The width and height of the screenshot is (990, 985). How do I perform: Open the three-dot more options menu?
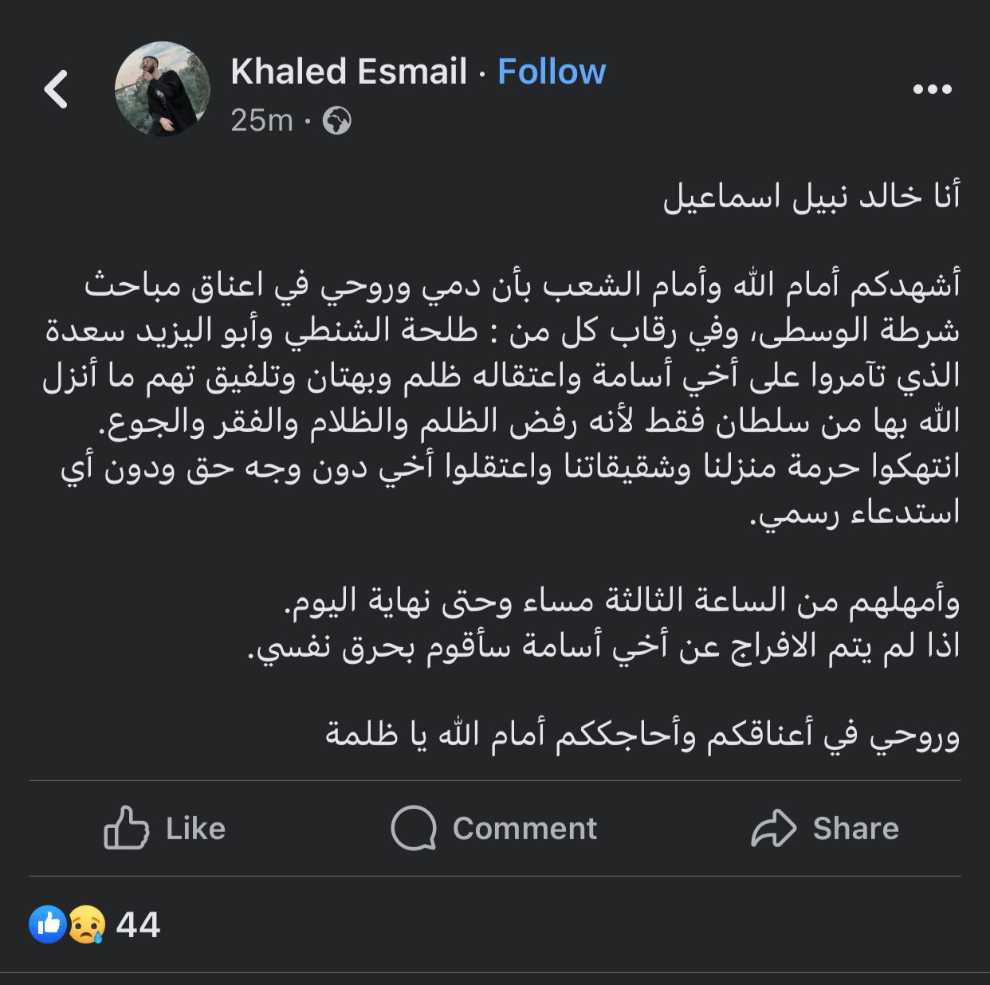tap(933, 89)
